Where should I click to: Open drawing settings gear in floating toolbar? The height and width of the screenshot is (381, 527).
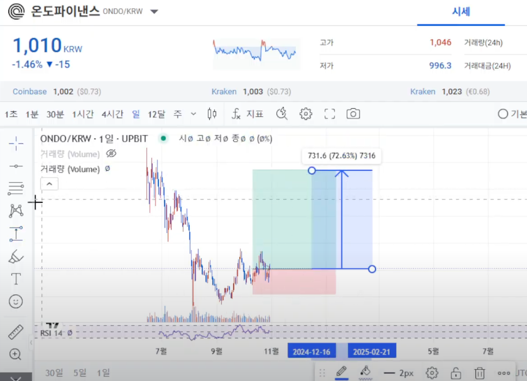432,373
